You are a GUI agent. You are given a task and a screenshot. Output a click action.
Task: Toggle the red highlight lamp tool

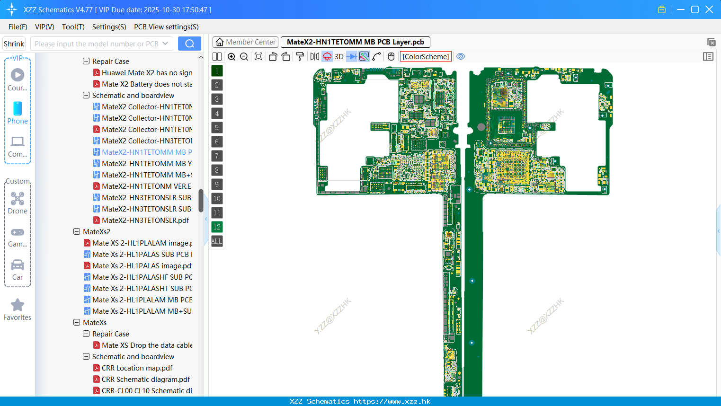click(327, 57)
